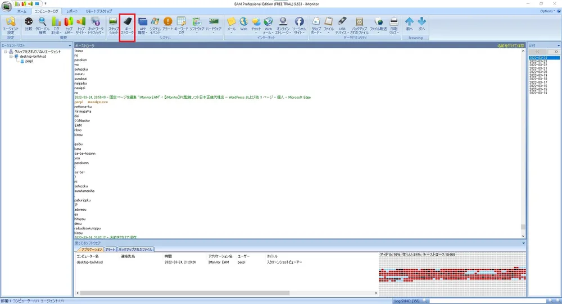This screenshot has height=304, width=562.
Task: Select the コンピューターログ ribbon tab
Action: coord(46,11)
